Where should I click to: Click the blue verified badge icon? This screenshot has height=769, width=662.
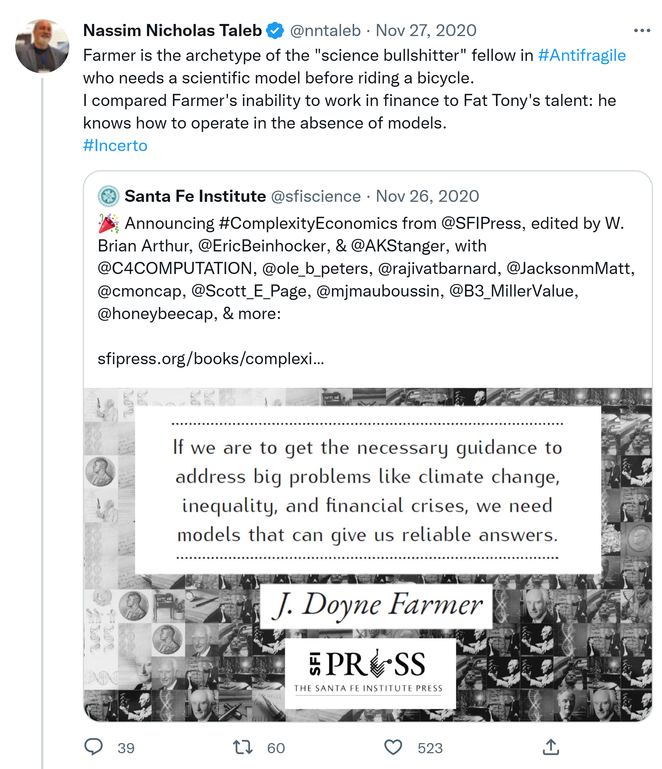tap(275, 31)
